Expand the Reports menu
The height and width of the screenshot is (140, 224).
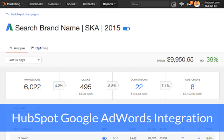pos(109,4)
